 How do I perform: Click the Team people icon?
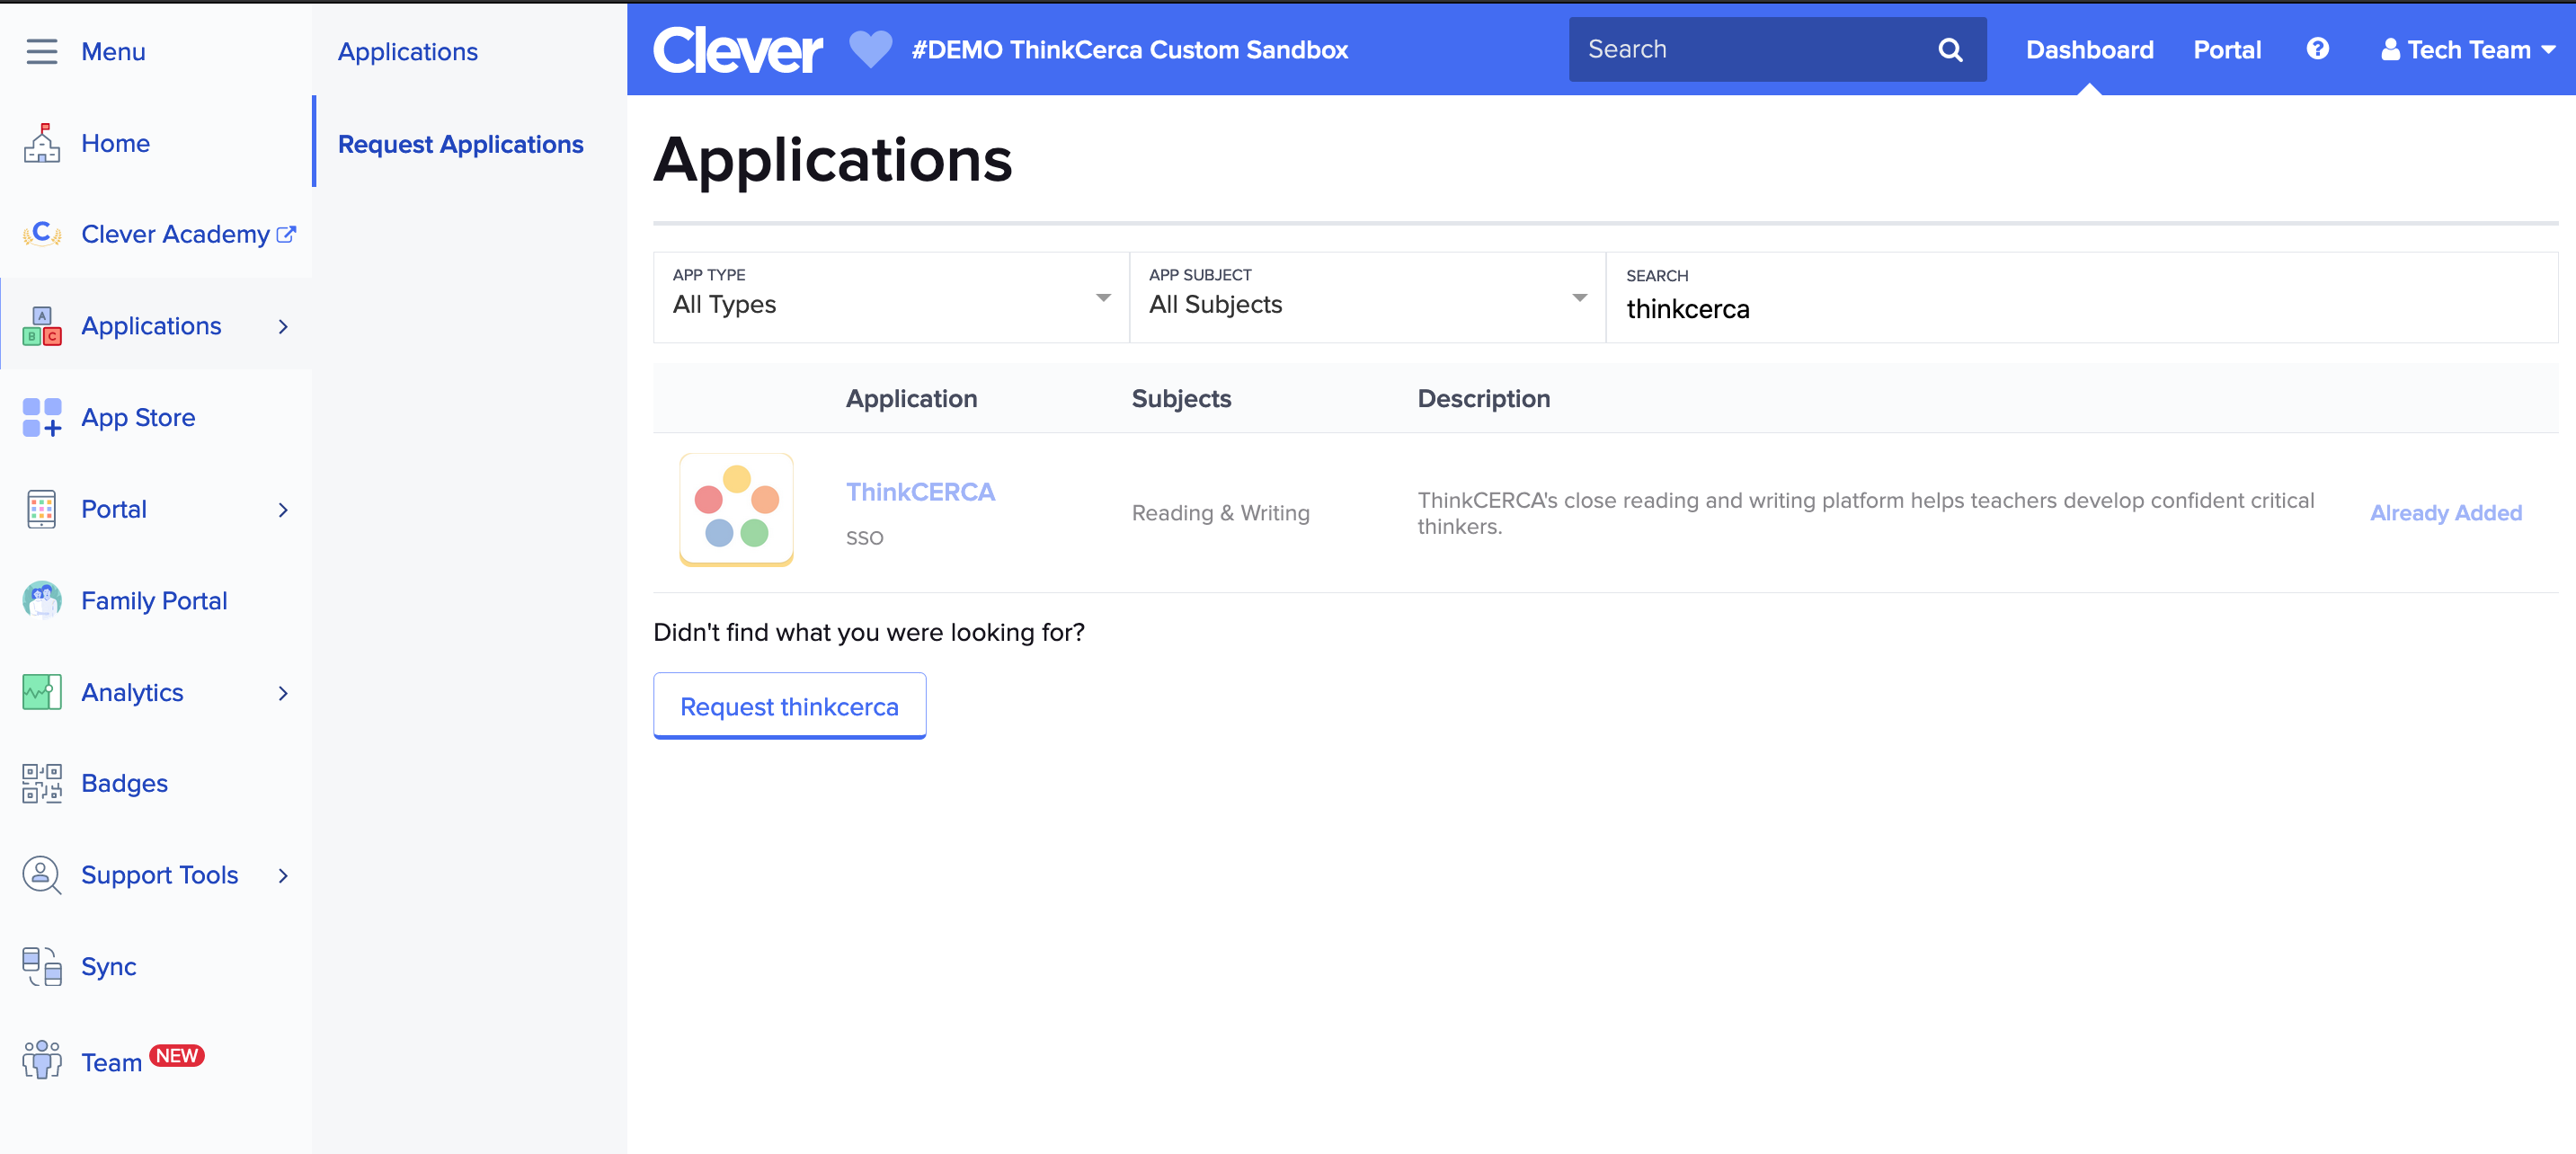point(42,1059)
